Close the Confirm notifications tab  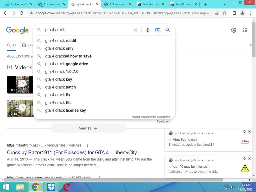[x=64, y=4]
